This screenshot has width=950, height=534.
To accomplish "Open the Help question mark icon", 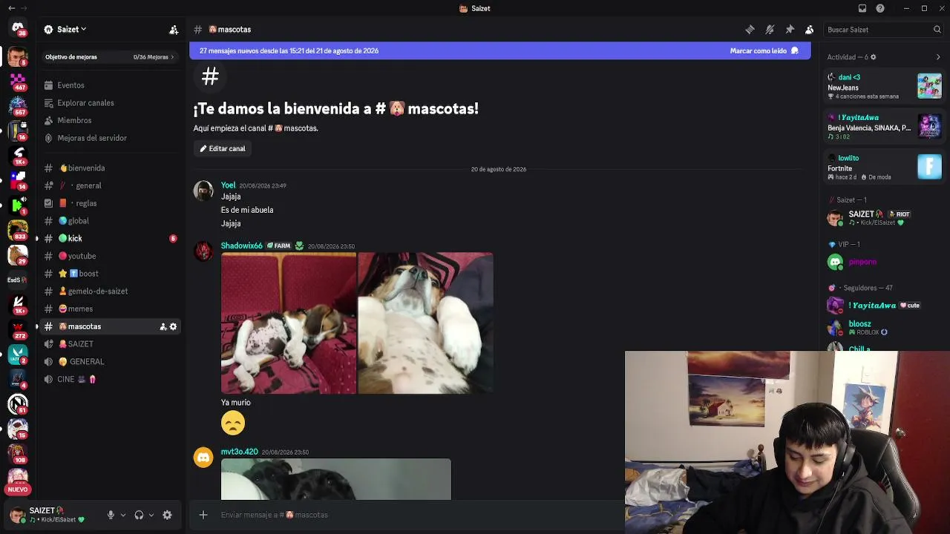I will coord(880,8).
